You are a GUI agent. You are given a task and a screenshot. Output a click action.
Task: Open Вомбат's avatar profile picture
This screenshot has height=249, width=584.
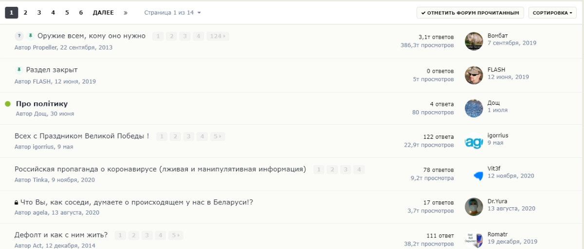[474, 41]
